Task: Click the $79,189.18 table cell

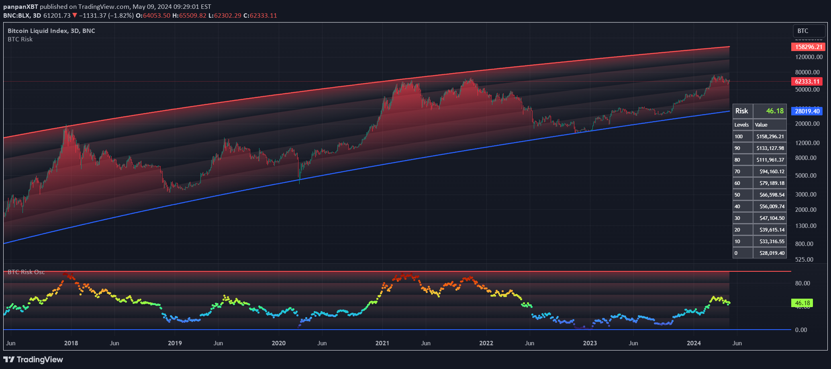Action: 770,183
